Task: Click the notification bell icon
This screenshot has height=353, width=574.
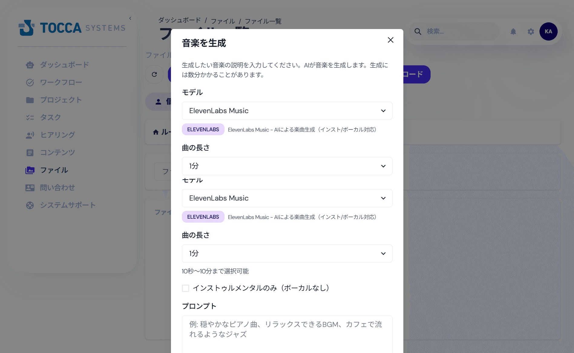Action: (513, 31)
